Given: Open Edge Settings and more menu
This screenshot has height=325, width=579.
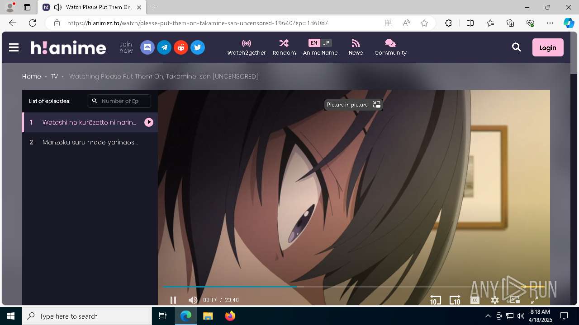Looking at the screenshot, I should (550, 23).
